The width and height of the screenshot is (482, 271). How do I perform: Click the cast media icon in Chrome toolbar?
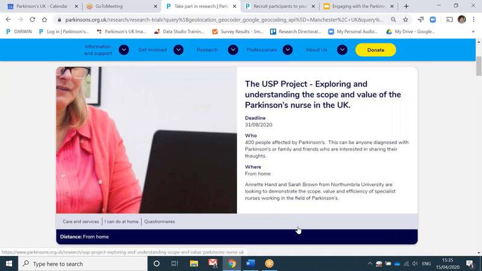449,20
